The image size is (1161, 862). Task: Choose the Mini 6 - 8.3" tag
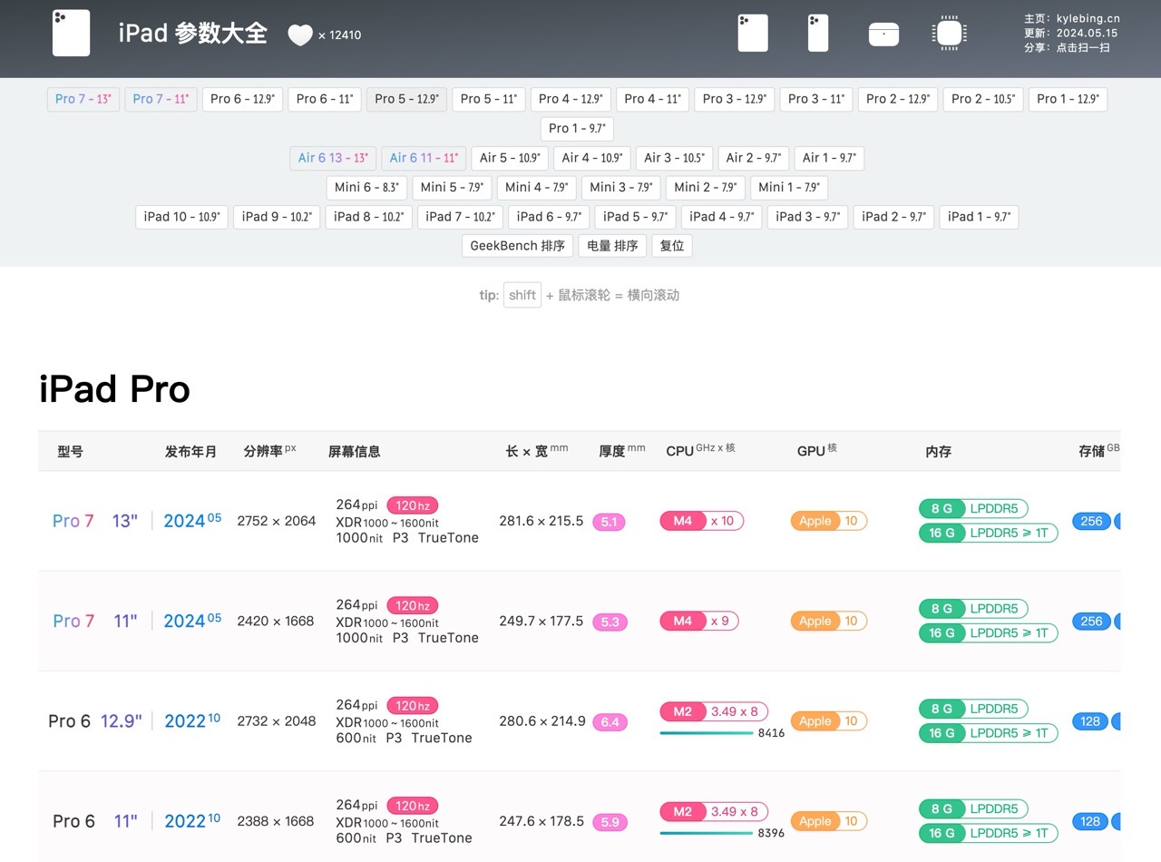click(366, 187)
